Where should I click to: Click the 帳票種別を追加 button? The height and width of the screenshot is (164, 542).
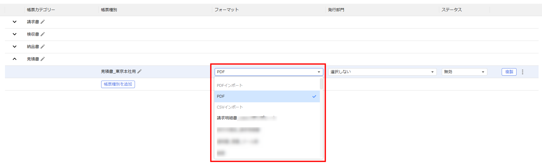(x=118, y=84)
